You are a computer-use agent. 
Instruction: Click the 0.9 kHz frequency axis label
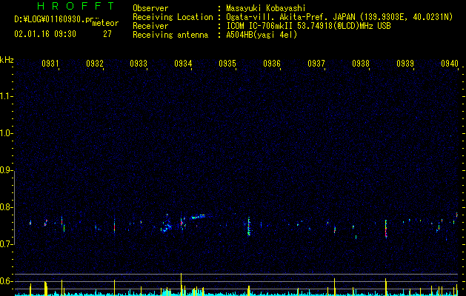point(7,170)
